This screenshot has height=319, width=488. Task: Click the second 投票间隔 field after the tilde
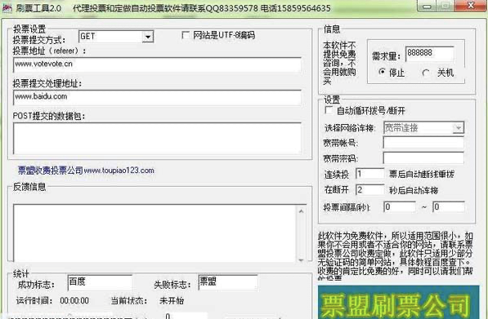(x=449, y=207)
